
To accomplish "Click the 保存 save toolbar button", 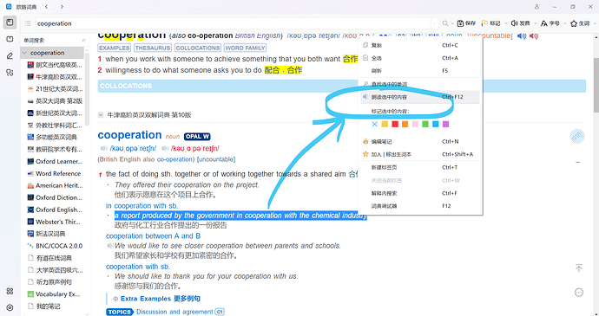I will tap(466, 23).
